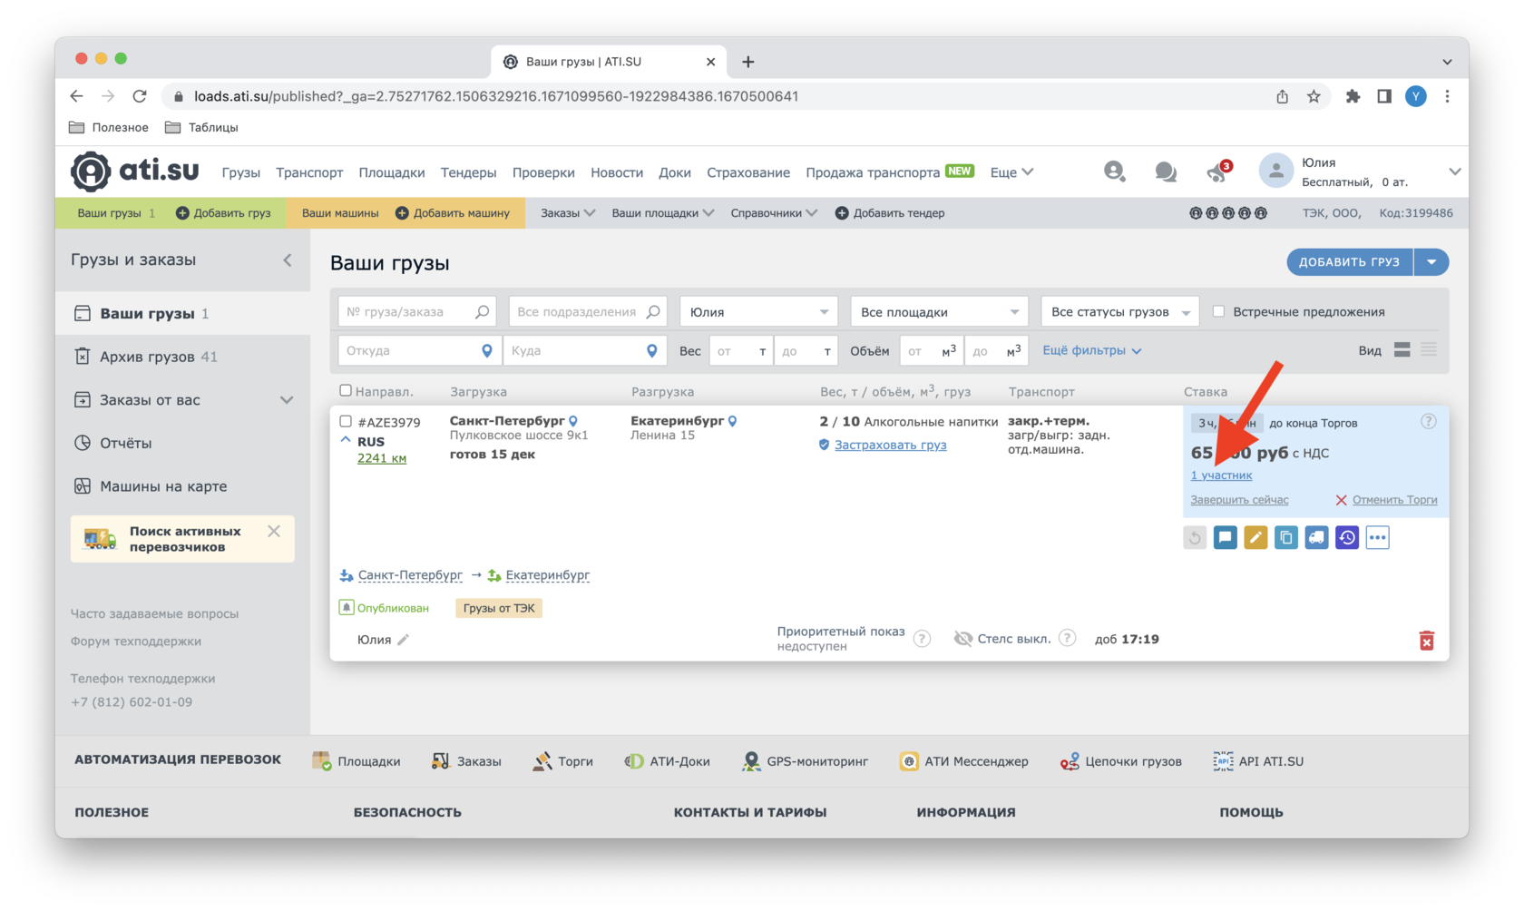This screenshot has height=911, width=1524.
Task: Open the Заказы dropdown in the subbar
Action: coord(568,213)
